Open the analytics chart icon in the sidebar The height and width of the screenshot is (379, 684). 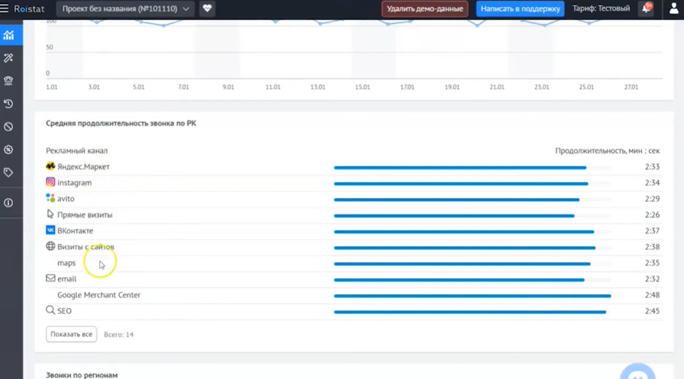coord(9,35)
